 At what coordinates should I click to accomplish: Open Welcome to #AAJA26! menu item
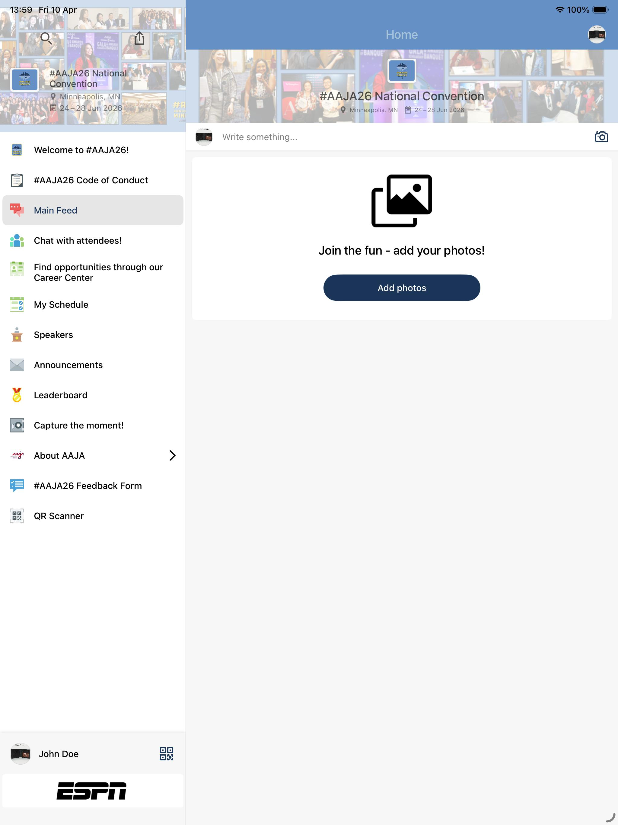(93, 150)
